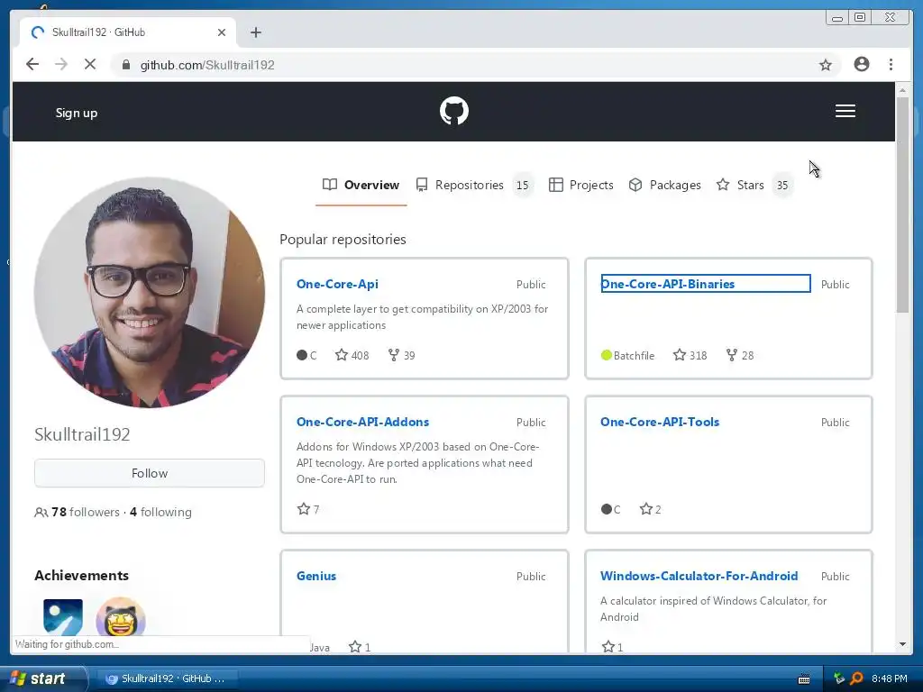Click the Popular repositories heading
Viewport: 923px width, 692px height.
tap(343, 240)
